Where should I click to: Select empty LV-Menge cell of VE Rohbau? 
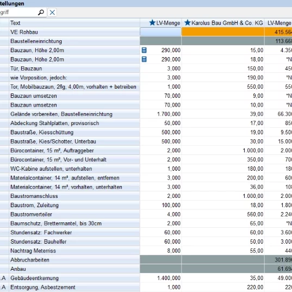point(160,32)
